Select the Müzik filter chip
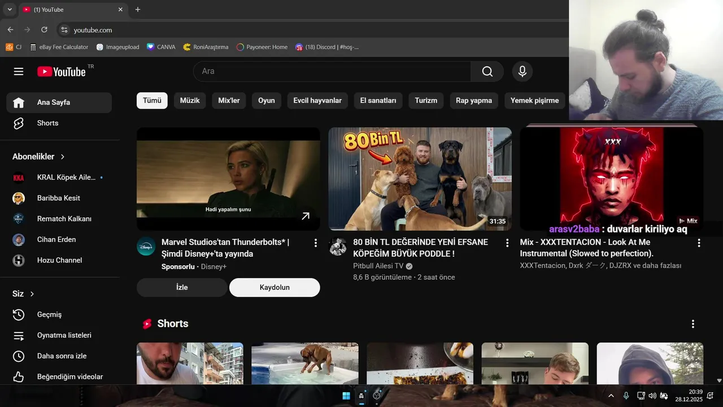The height and width of the screenshot is (407, 723). [x=190, y=101]
